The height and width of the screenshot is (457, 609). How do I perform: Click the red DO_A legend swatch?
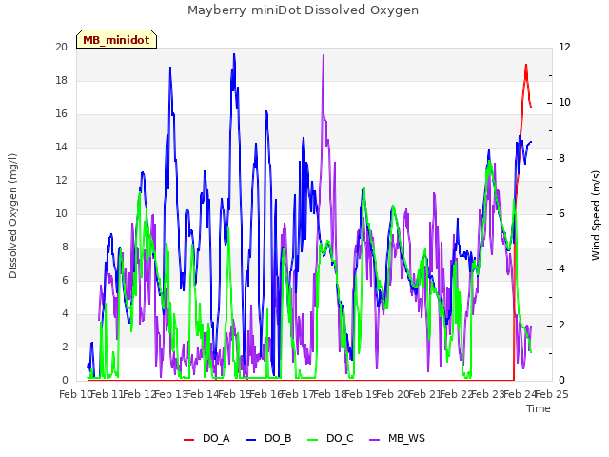[188, 440]
